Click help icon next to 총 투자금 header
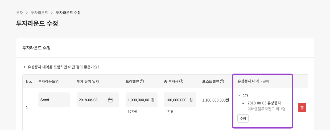Screen dimensions: 330x130 pos(181,82)
